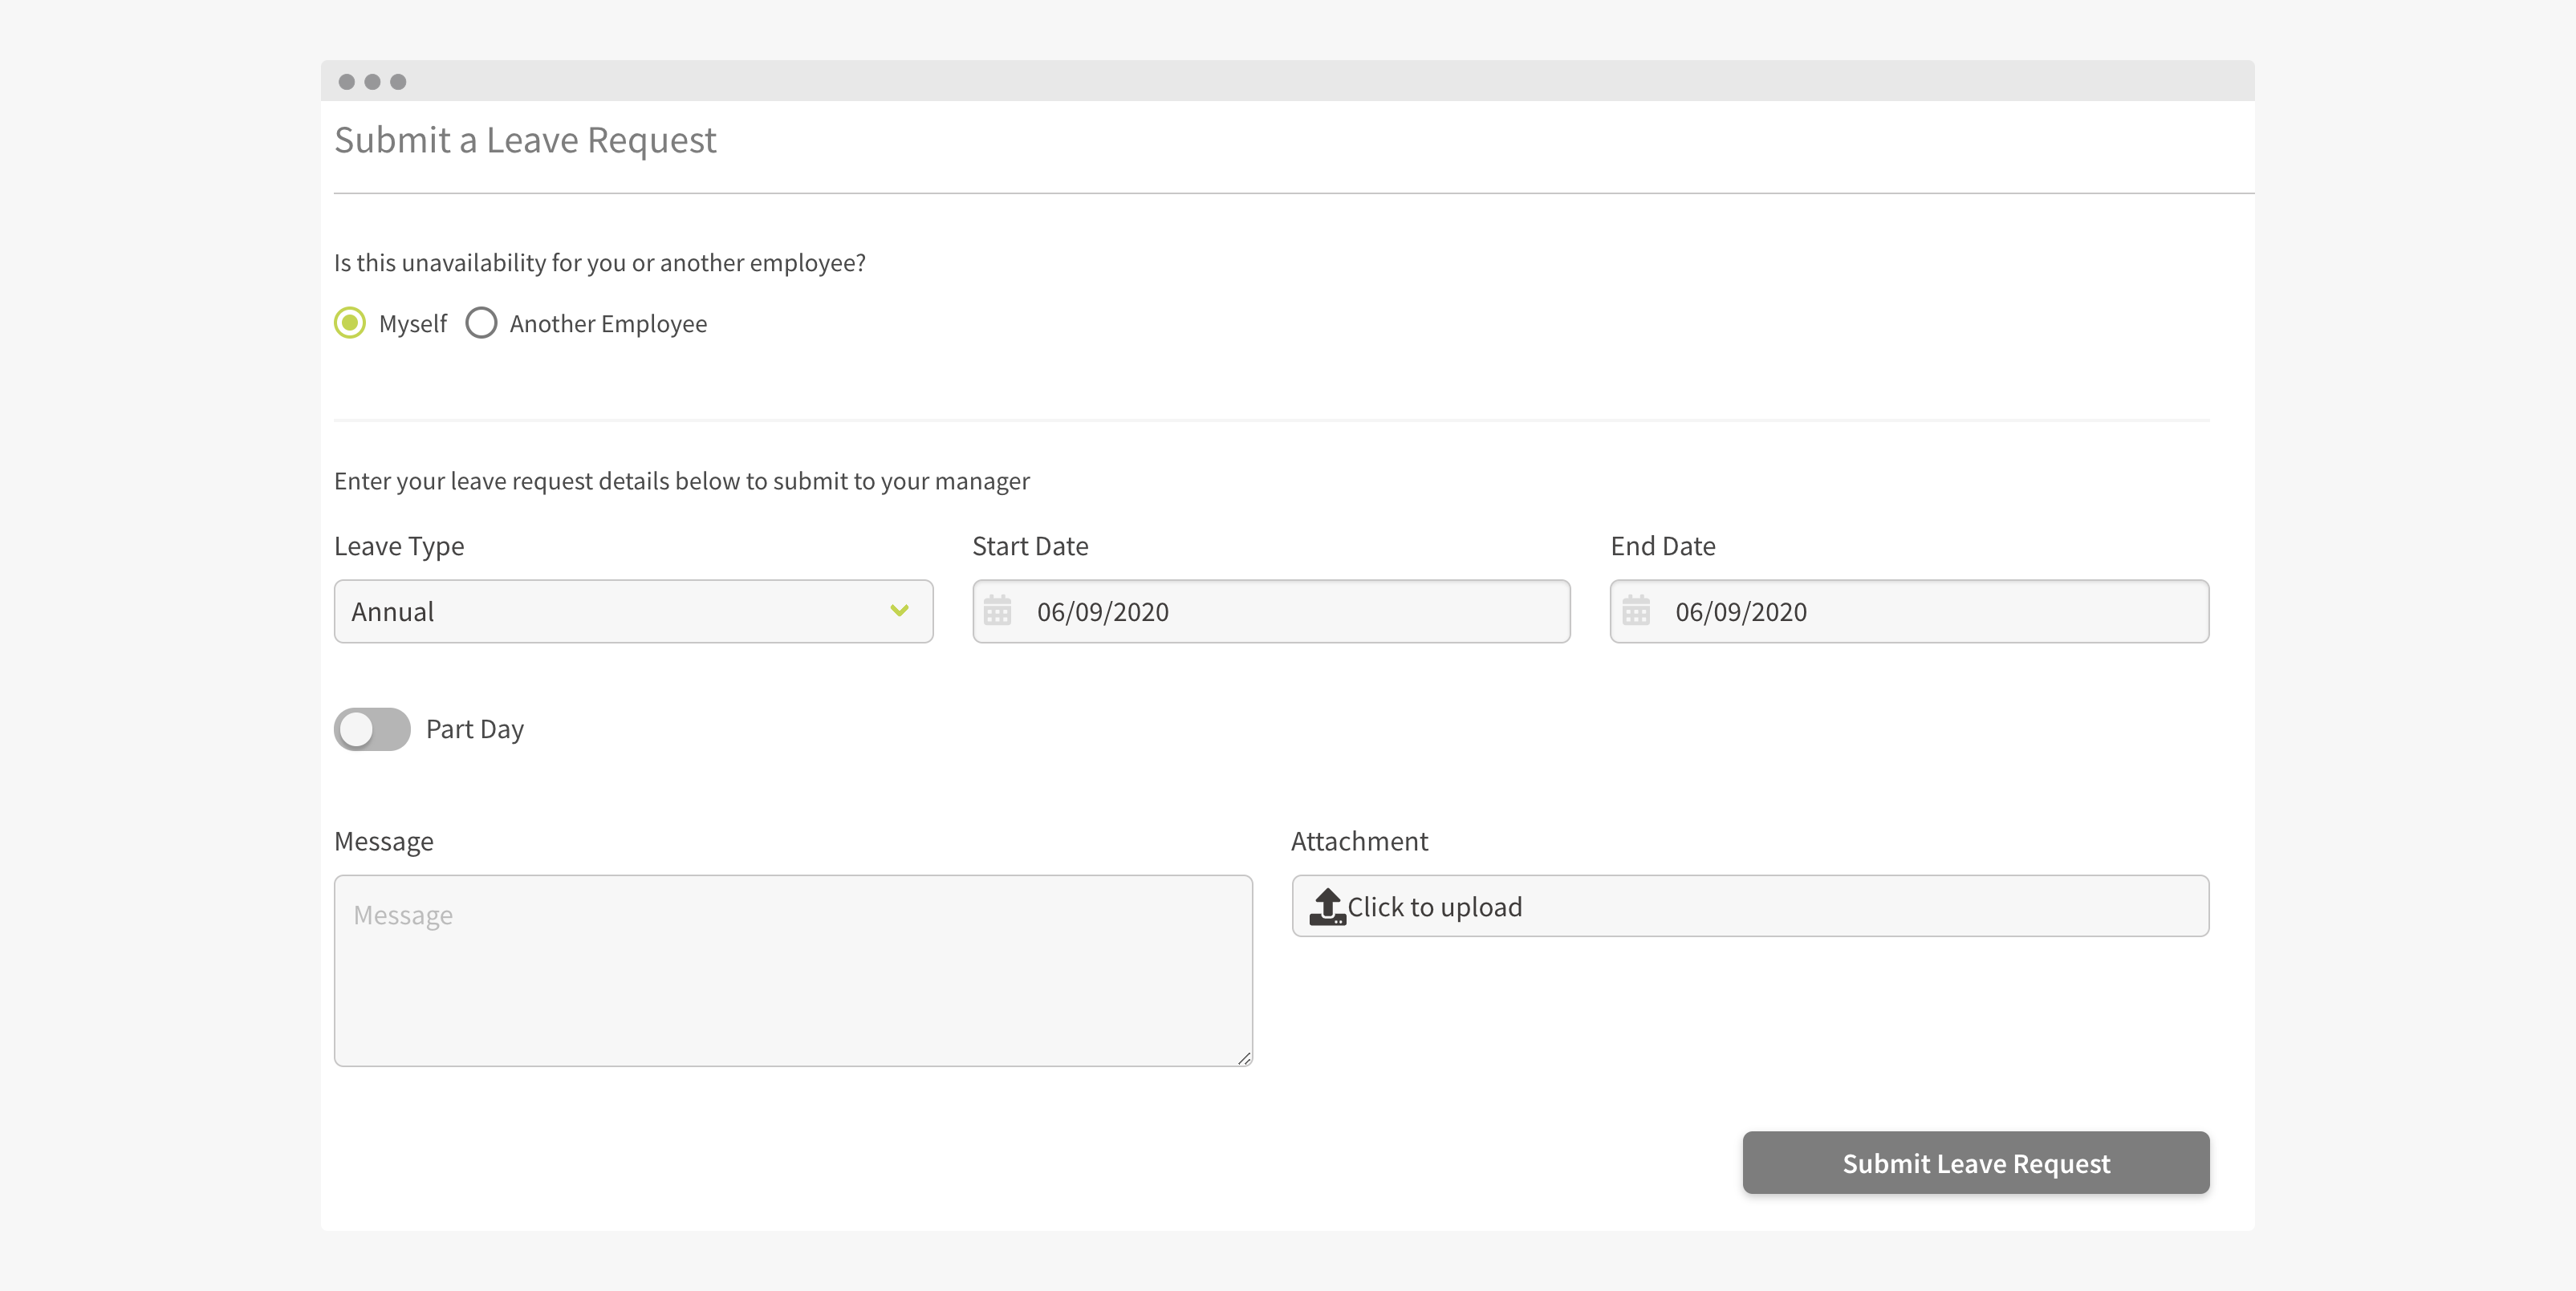Click the 'Start Date' field label
The width and height of the screenshot is (2576, 1291).
tap(1030, 546)
